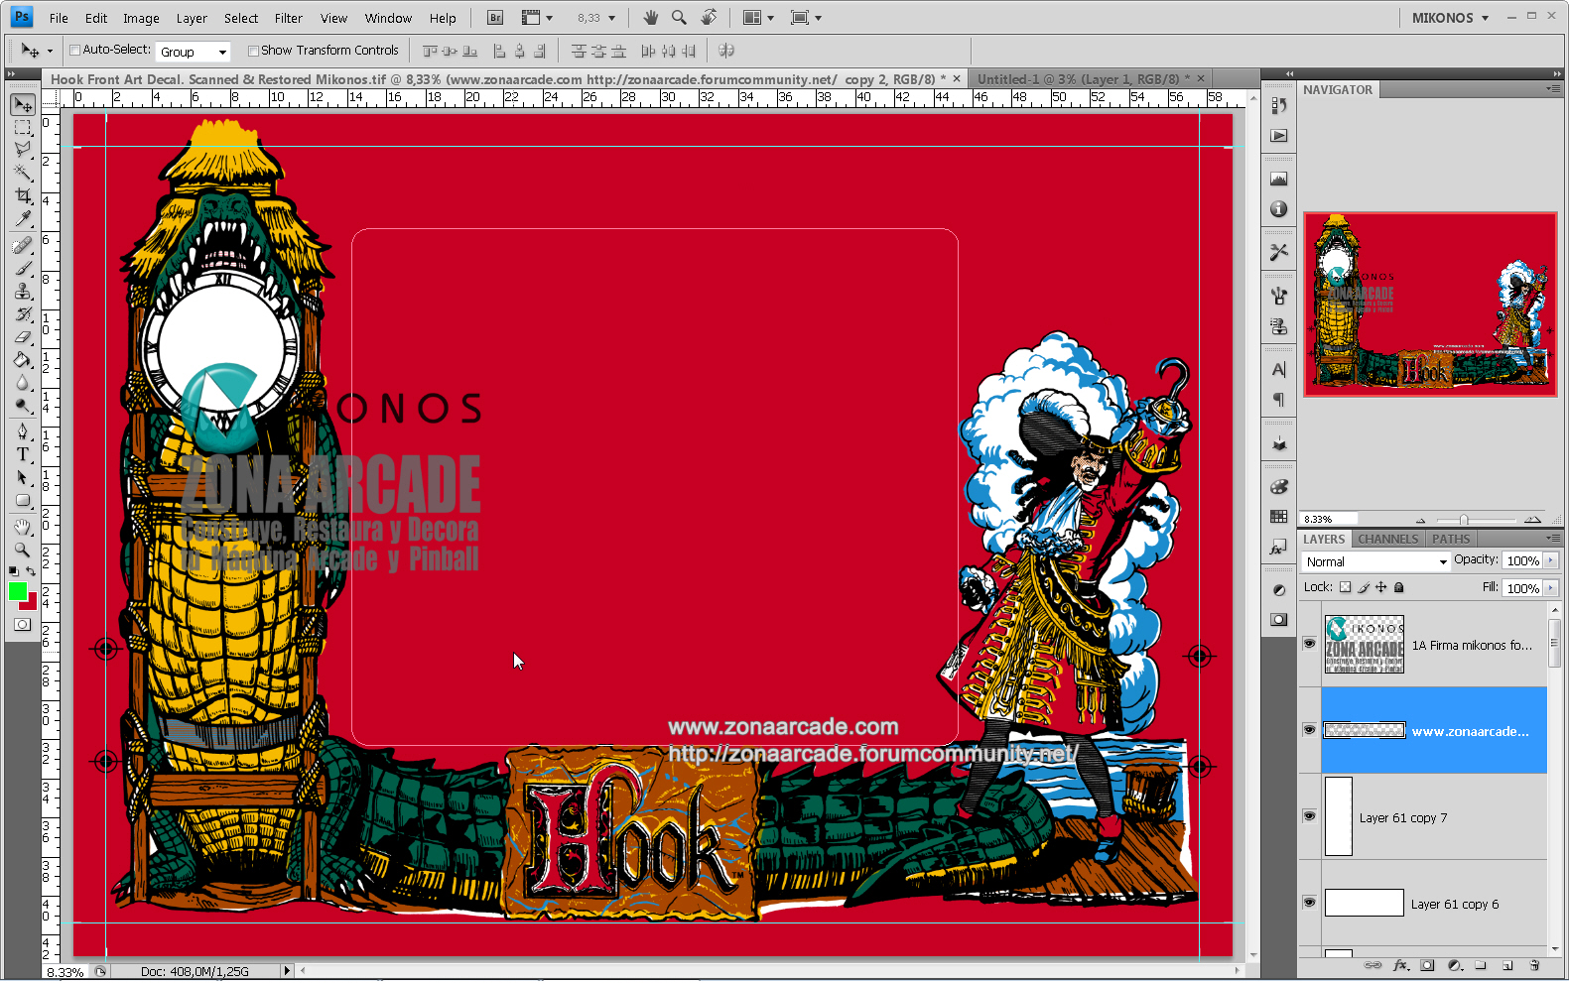Image resolution: width=1569 pixels, height=983 pixels.
Task: Open the Window menu
Action: click(388, 18)
